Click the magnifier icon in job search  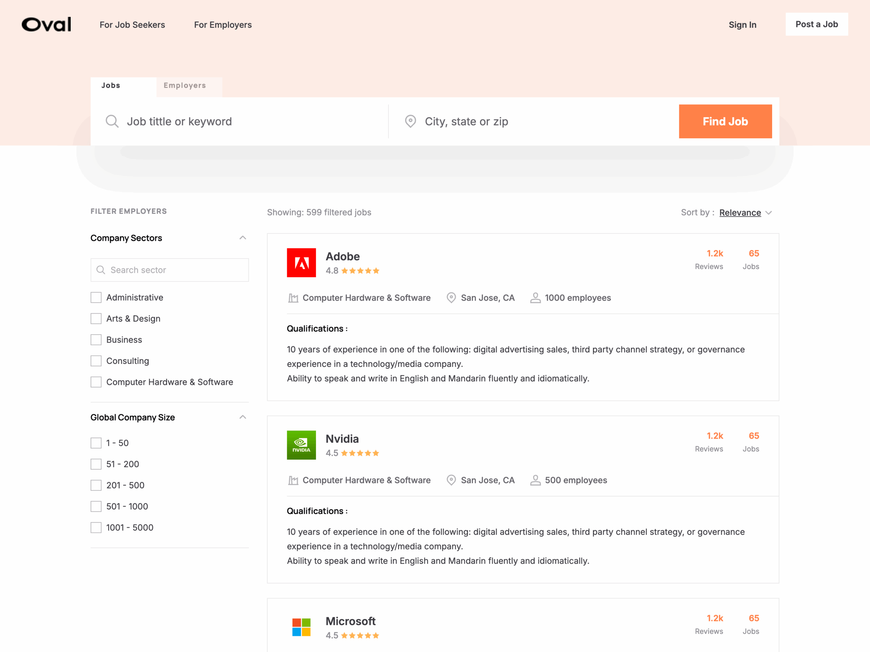tap(112, 121)
